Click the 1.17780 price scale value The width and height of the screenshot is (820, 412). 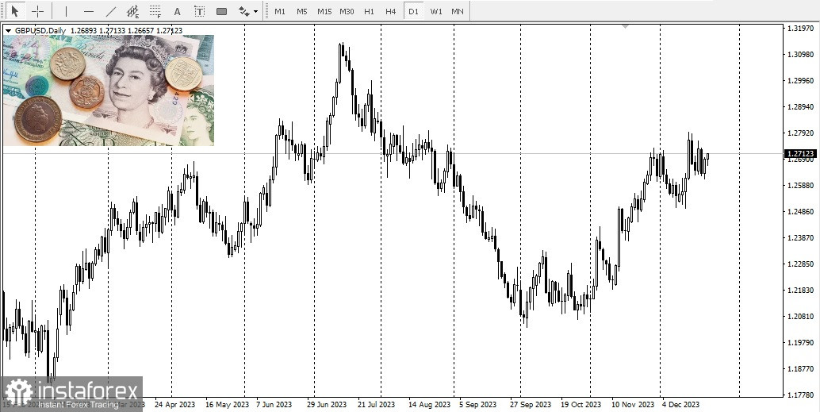coord(799,395)
